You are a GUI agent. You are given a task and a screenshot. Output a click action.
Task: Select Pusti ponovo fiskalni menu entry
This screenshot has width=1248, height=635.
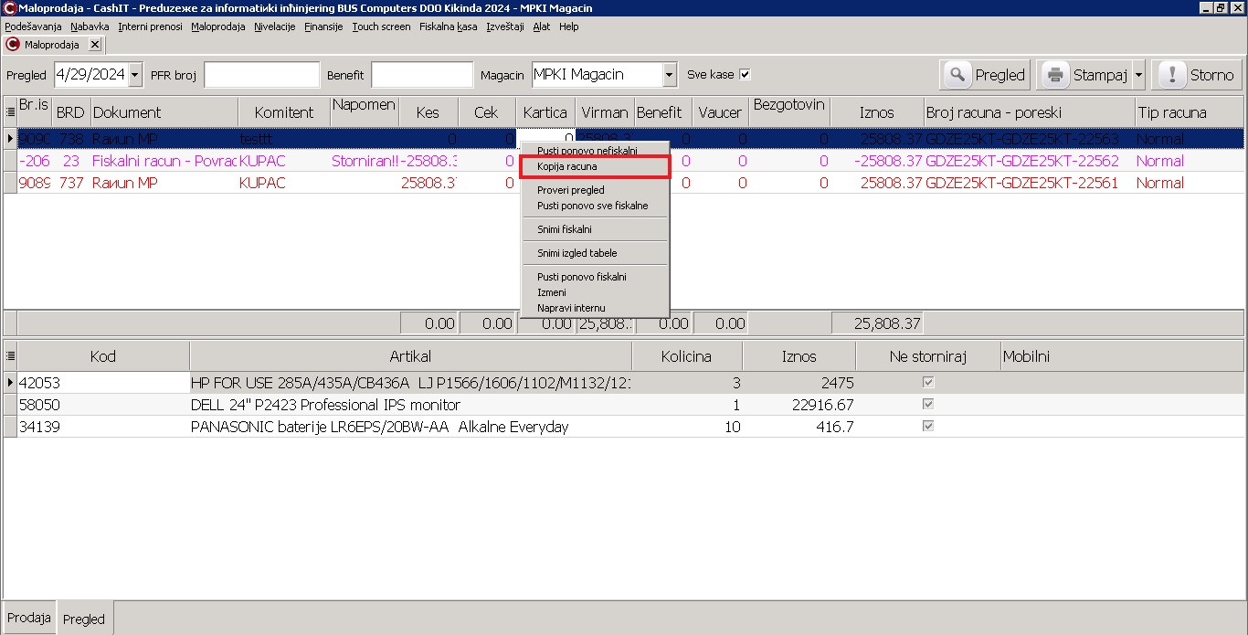click(x=595, y=277)
